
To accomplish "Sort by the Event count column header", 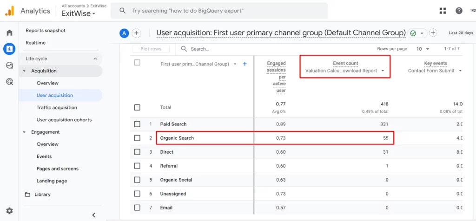I will coord(345,63).
